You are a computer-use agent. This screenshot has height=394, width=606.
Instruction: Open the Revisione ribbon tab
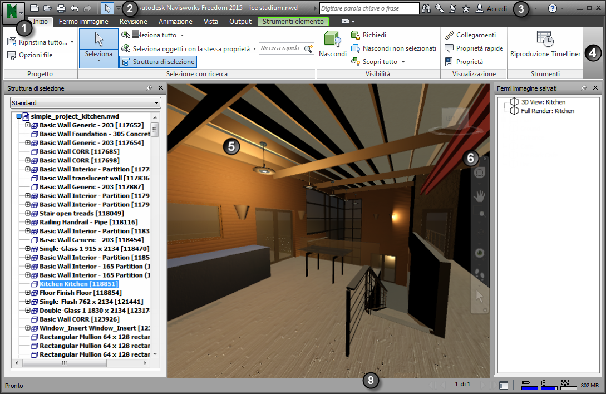point(134,22)
